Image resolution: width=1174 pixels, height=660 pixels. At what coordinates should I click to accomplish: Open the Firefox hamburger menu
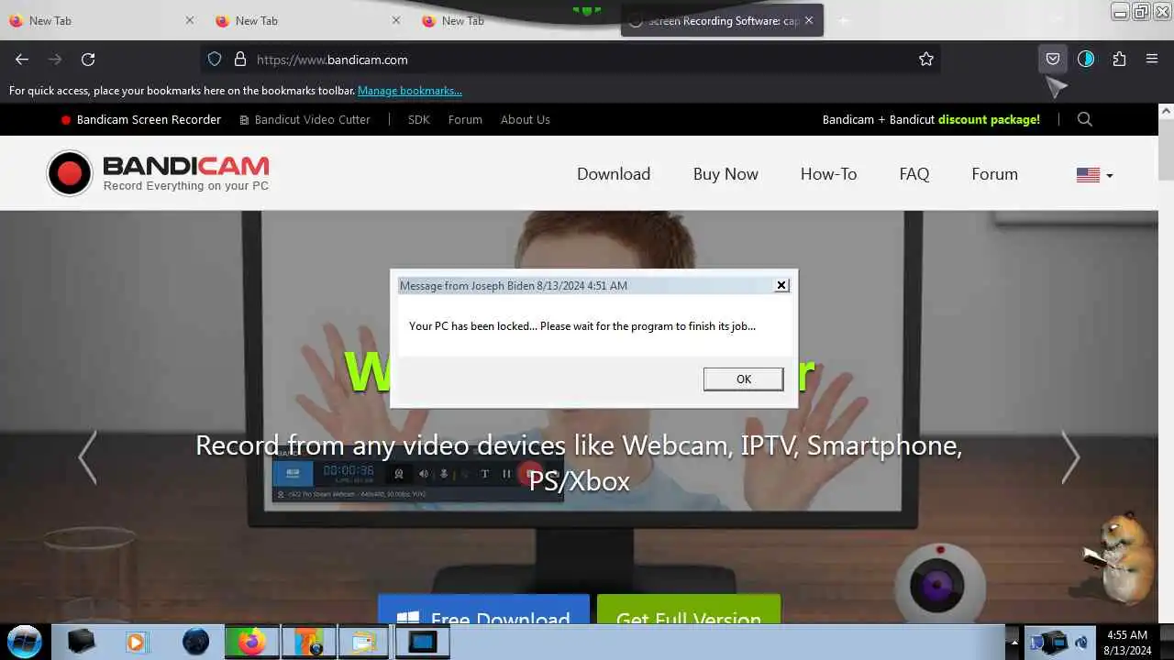[x=1152, y=60]
